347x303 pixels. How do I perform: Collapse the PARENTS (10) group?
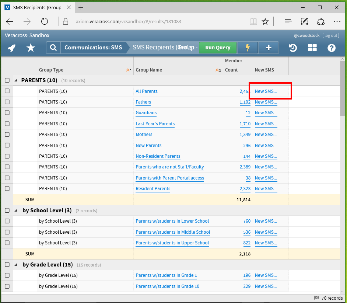(16, 80)
